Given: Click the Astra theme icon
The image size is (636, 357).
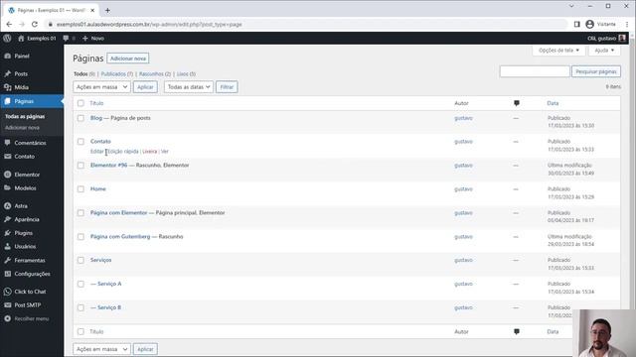Looking at the screenshot, I should (x=8, y=205).
